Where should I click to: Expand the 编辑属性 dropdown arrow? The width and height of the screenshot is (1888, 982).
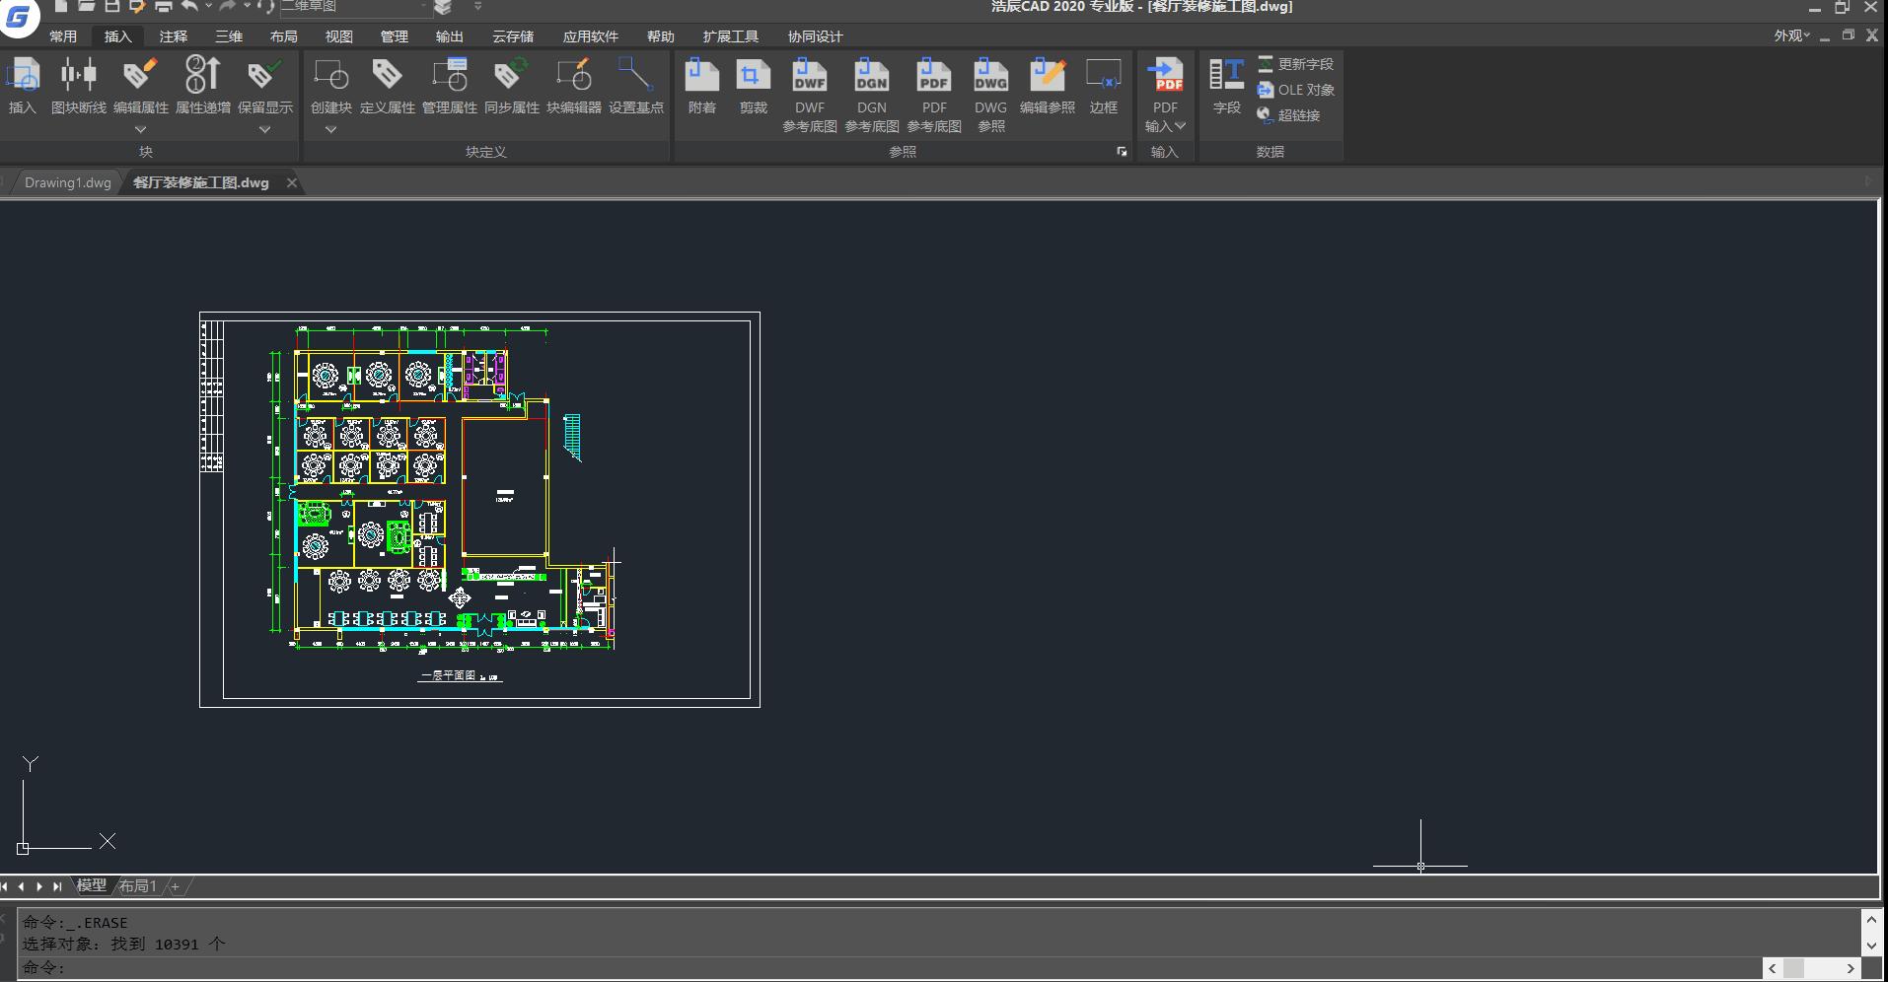[140, 129]
